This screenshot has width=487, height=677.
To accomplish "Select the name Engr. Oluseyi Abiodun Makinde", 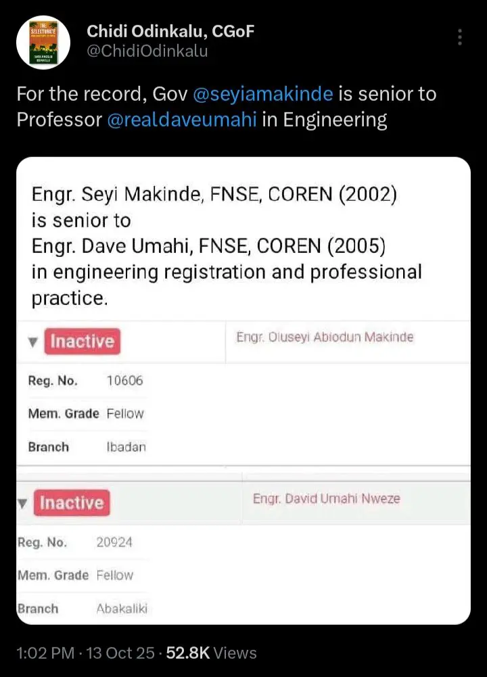I will (324, 337).
